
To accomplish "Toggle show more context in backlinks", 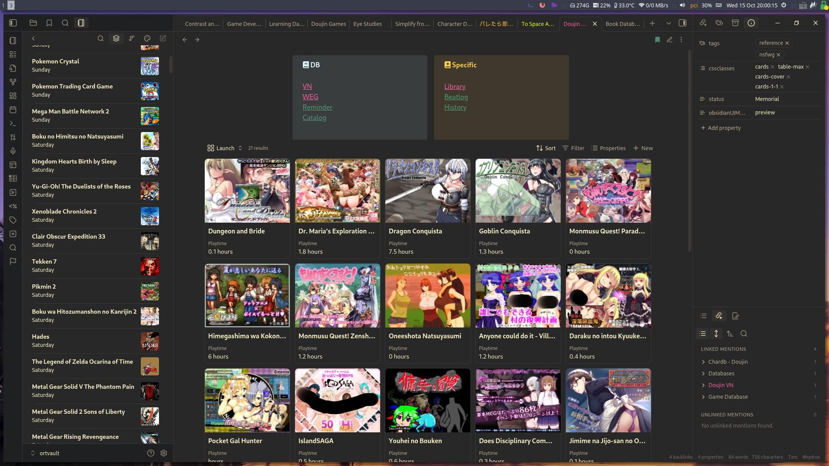I will tap(716, 334).
